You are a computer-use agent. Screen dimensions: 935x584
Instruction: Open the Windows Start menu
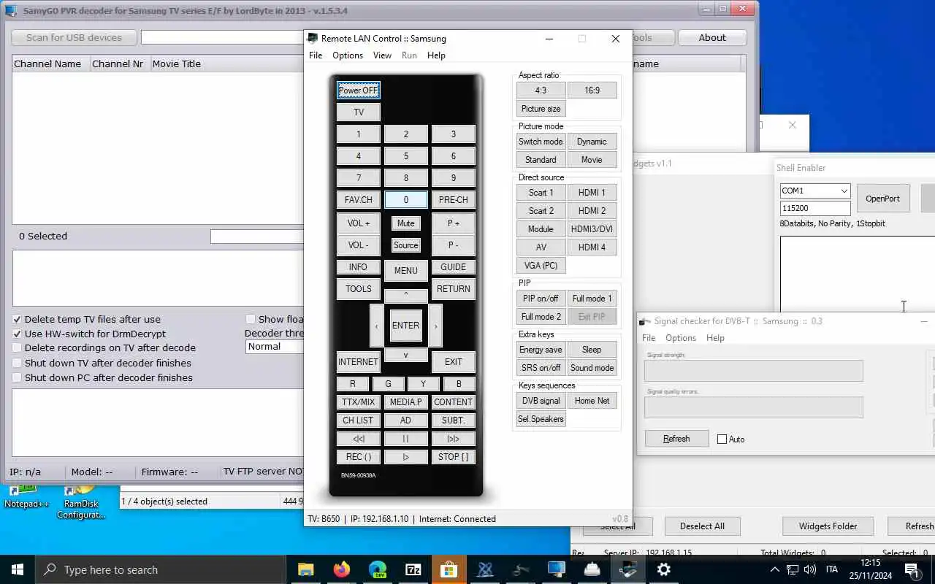pos(18,569)
